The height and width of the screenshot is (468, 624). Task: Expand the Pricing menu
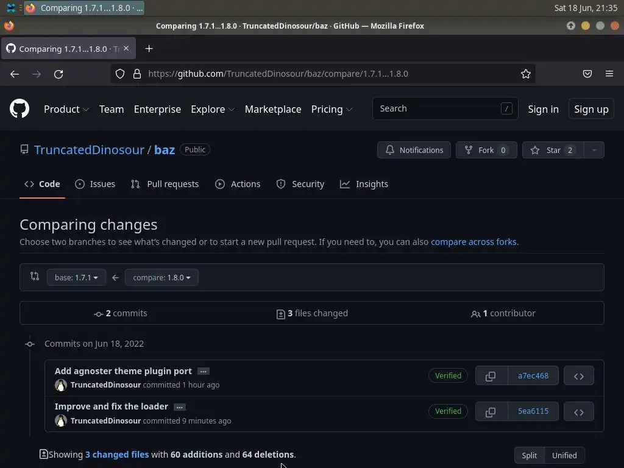pos(331,109)
